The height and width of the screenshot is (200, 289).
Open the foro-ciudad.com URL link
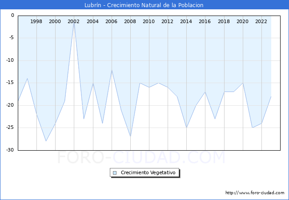coord(255,193)
